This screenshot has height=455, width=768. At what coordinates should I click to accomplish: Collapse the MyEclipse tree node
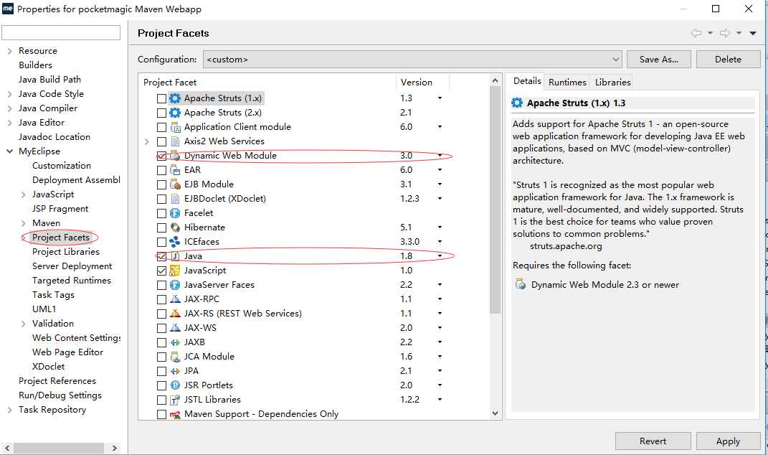[9, 151]
